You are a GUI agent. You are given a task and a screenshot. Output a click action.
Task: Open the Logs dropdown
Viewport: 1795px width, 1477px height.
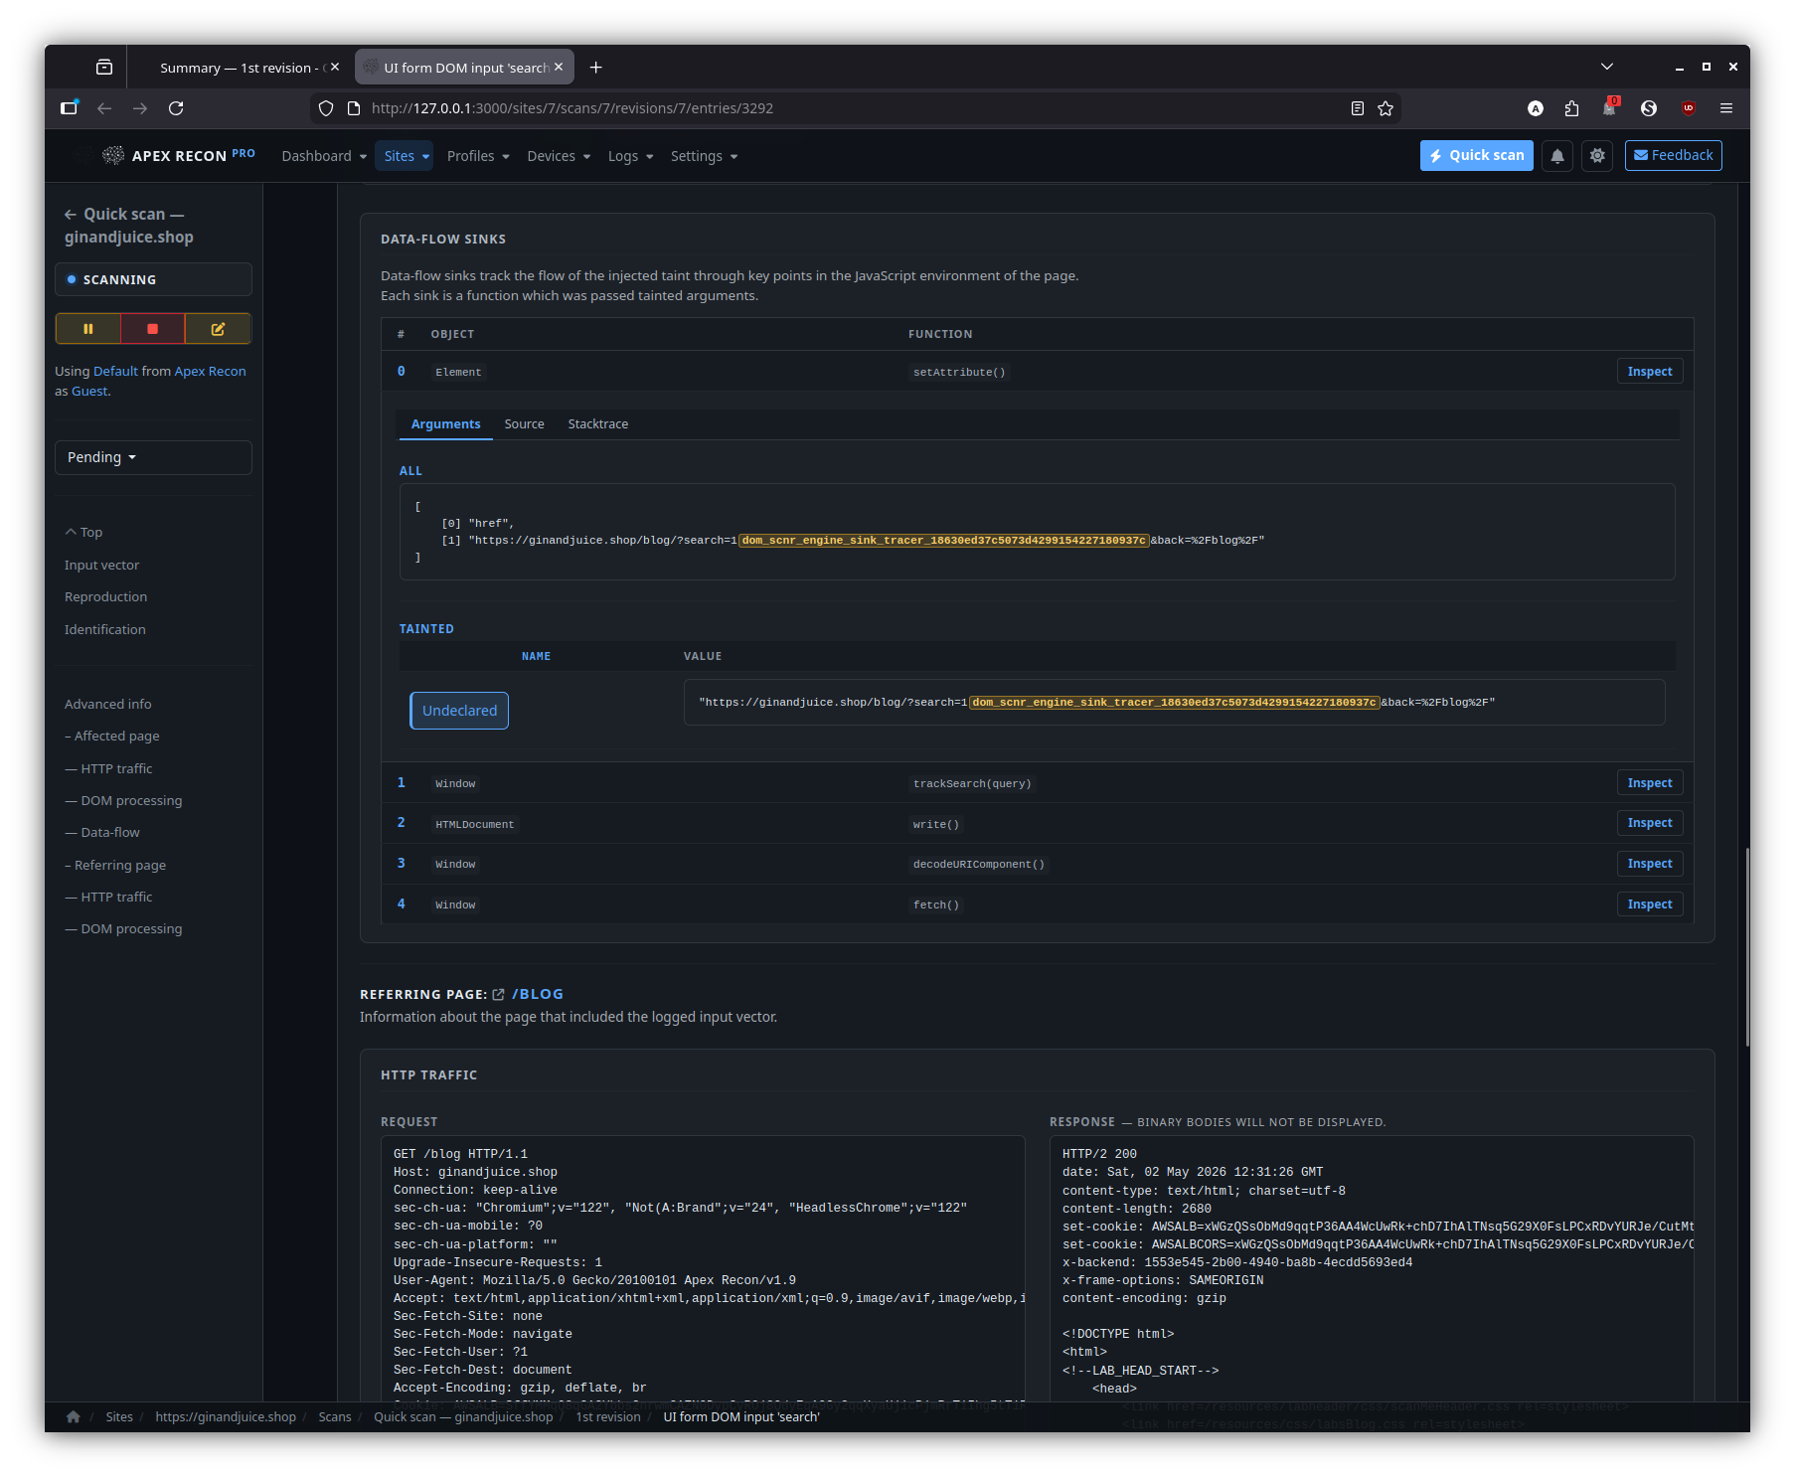click(630, 156)
